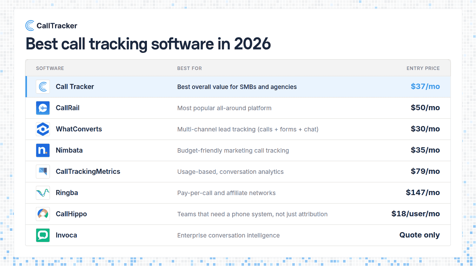Click 'Pay-per-call and affiliate networks' description

point(226,193)
